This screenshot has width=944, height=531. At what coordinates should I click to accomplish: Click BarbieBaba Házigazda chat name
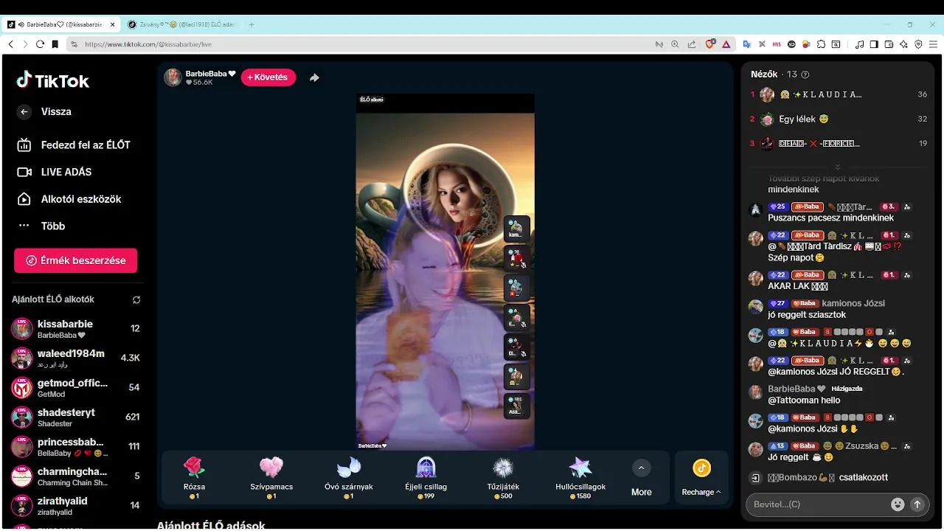point(796,389)
